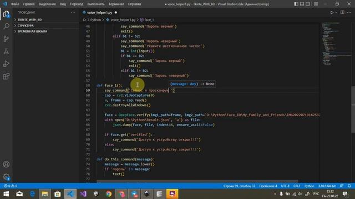This screenshot has height=199, width=355.
Task: Open the Windows Start menu
Action: coord(6,194)
